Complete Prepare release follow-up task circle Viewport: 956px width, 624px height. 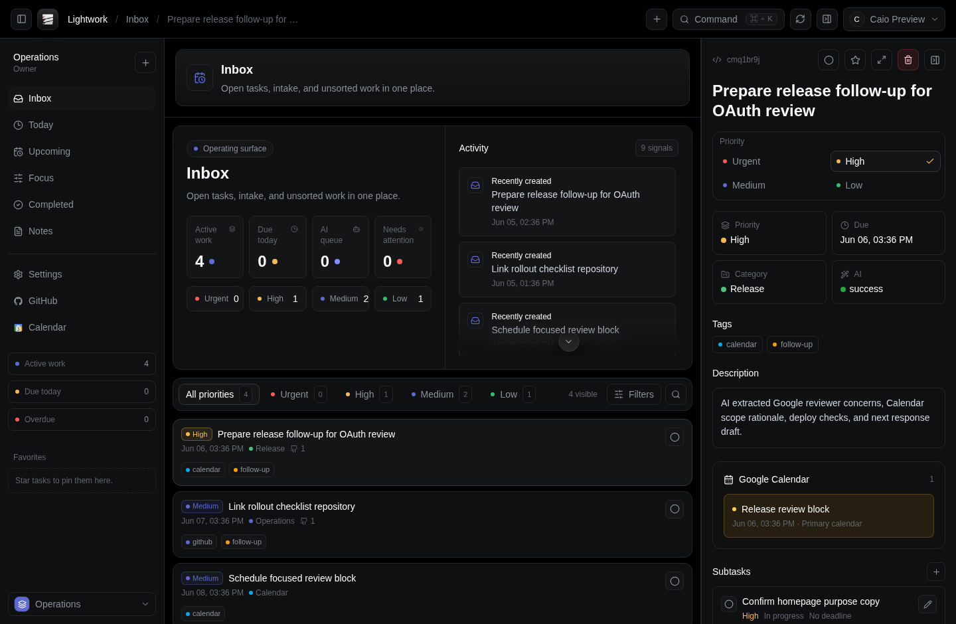675,437
